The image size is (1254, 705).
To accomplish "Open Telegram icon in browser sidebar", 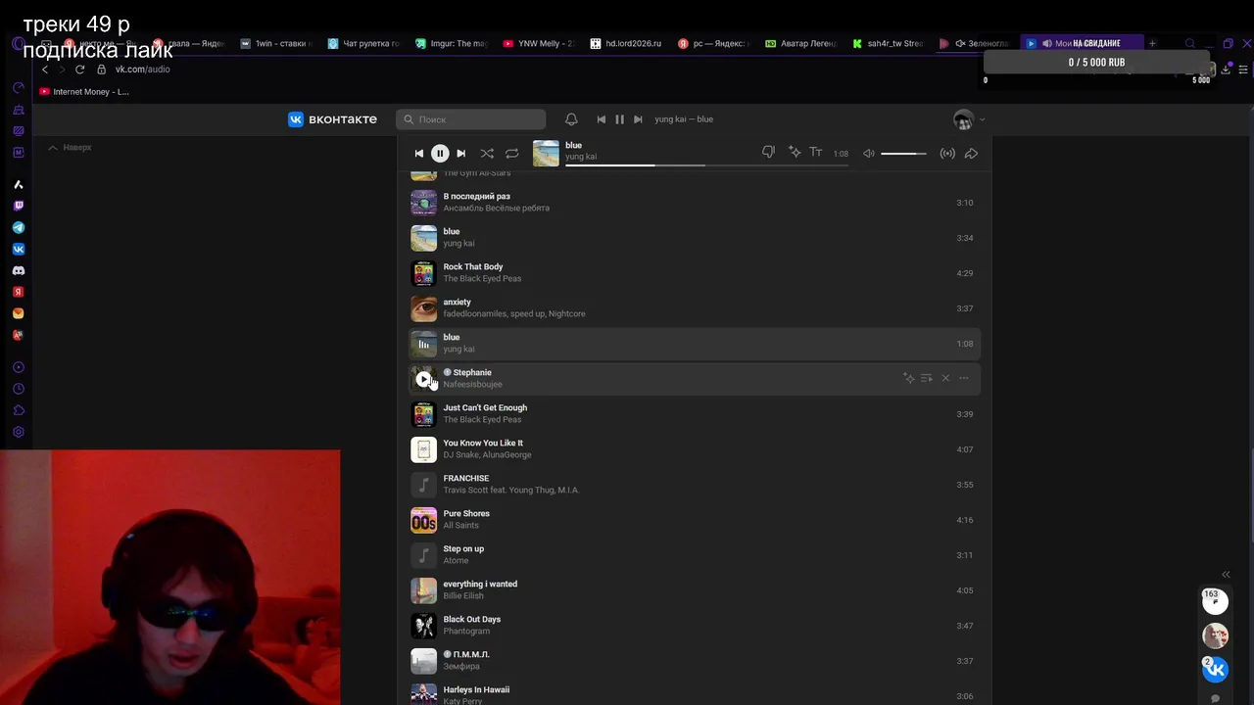I will 18,227.
